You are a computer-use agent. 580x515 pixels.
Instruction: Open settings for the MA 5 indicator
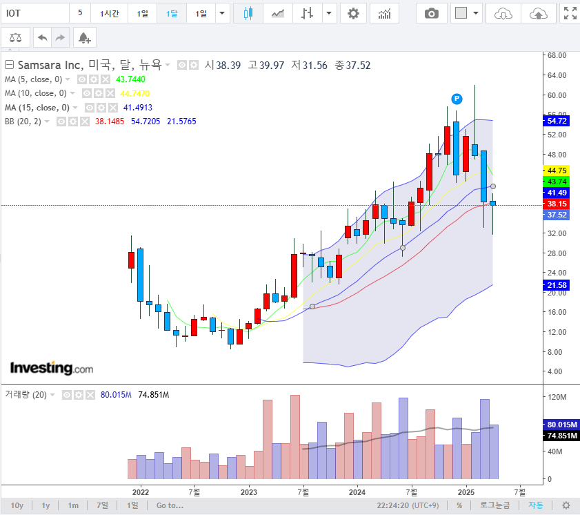tap(94, 79)
